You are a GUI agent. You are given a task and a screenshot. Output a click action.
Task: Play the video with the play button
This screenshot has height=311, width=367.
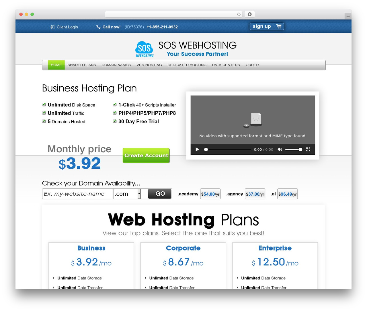[x=197, y=149]
